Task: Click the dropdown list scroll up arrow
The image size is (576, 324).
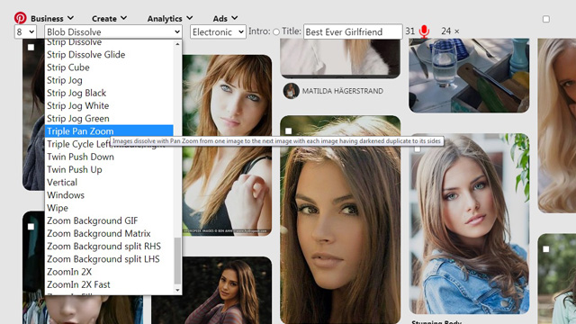Action: click(x=178, y=44)
